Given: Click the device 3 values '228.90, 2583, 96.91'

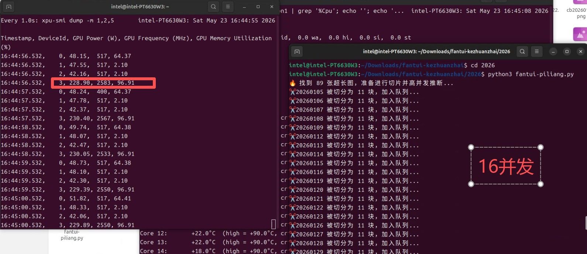Looking at the screenshot, I should [x=102, y=83].
